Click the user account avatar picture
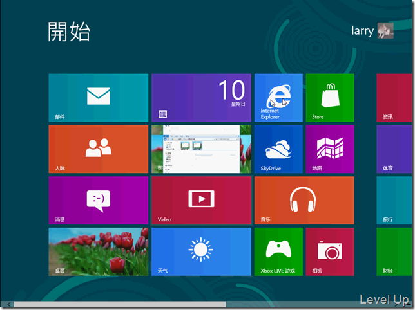Viewport: 415px width, 310px height. (385, 30)
